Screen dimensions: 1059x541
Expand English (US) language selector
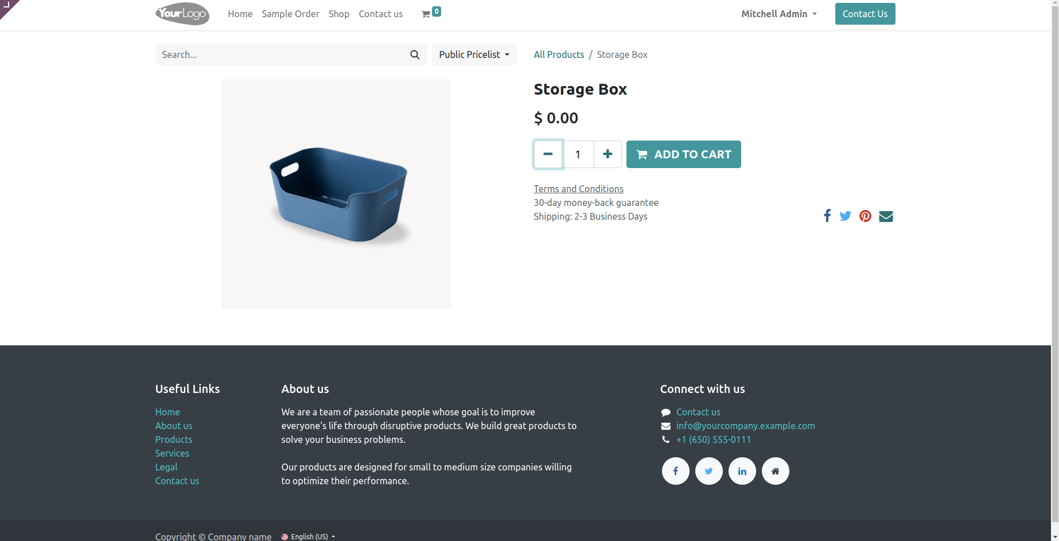309,536
